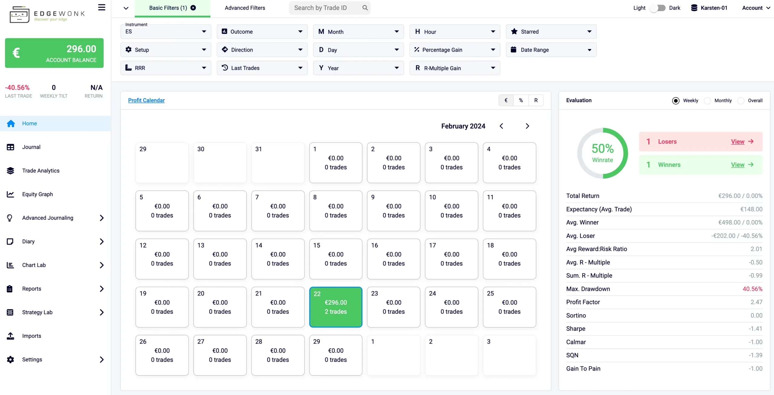Select the Overall evaluation radio button
The height and width of the screenshot is (395, 774).
pyautogui.click(x=741, y=101)
